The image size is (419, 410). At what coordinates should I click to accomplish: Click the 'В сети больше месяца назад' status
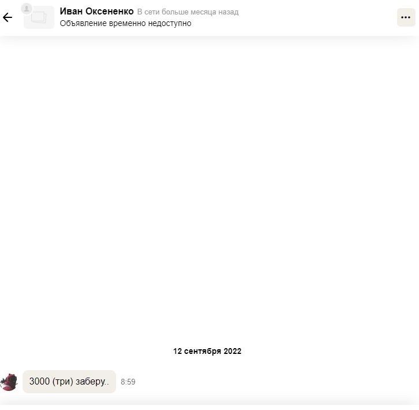point(188,12)
